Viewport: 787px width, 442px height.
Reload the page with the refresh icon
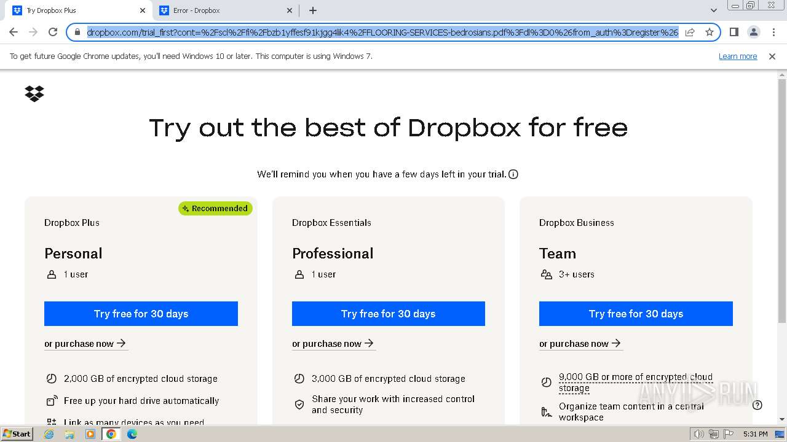tap(53, 32)
